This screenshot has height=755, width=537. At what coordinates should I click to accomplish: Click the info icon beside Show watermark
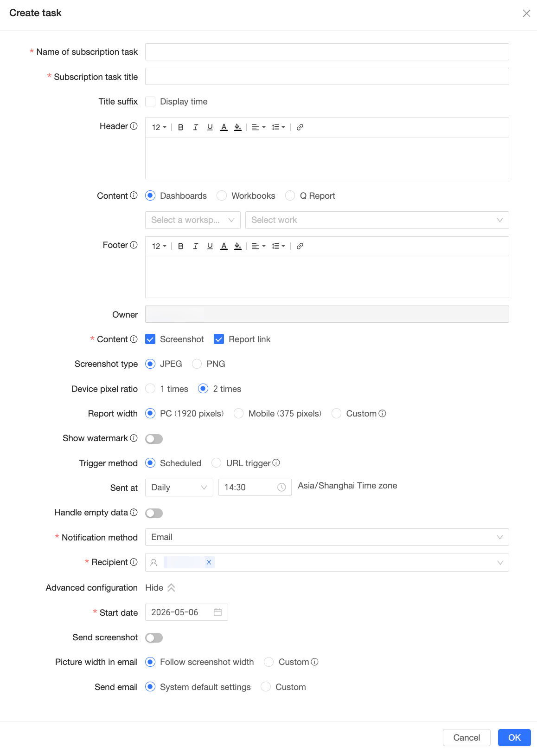point(134,438)
